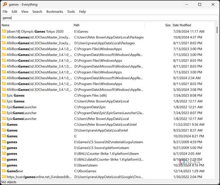Click path 'E:\Games' of the Olympic Games row

click(x=81, y=31)
